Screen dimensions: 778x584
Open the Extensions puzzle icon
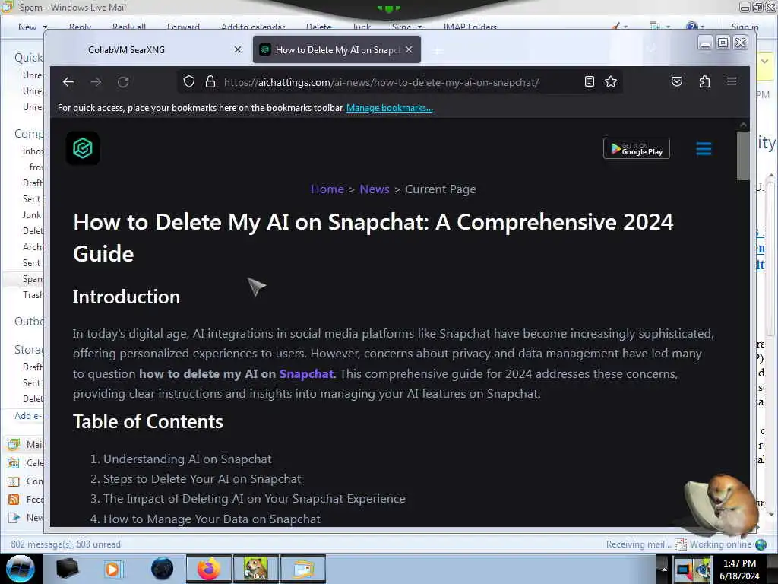[704, 82]
